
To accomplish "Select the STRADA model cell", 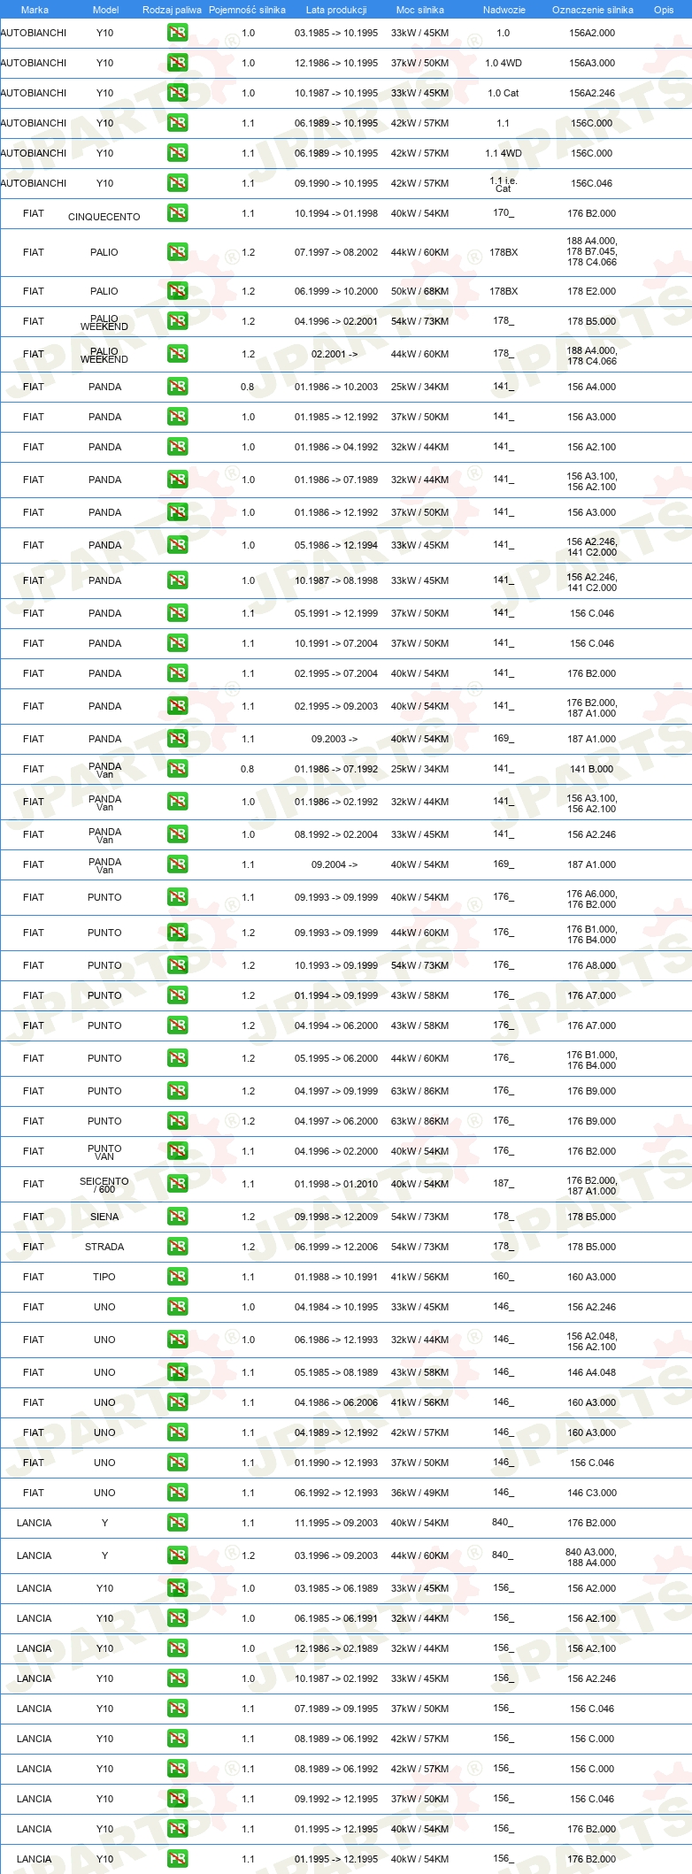I will click(104, 1247).
